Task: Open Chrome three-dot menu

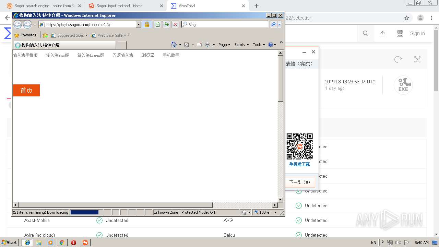Action: click(x=432, y=18)
